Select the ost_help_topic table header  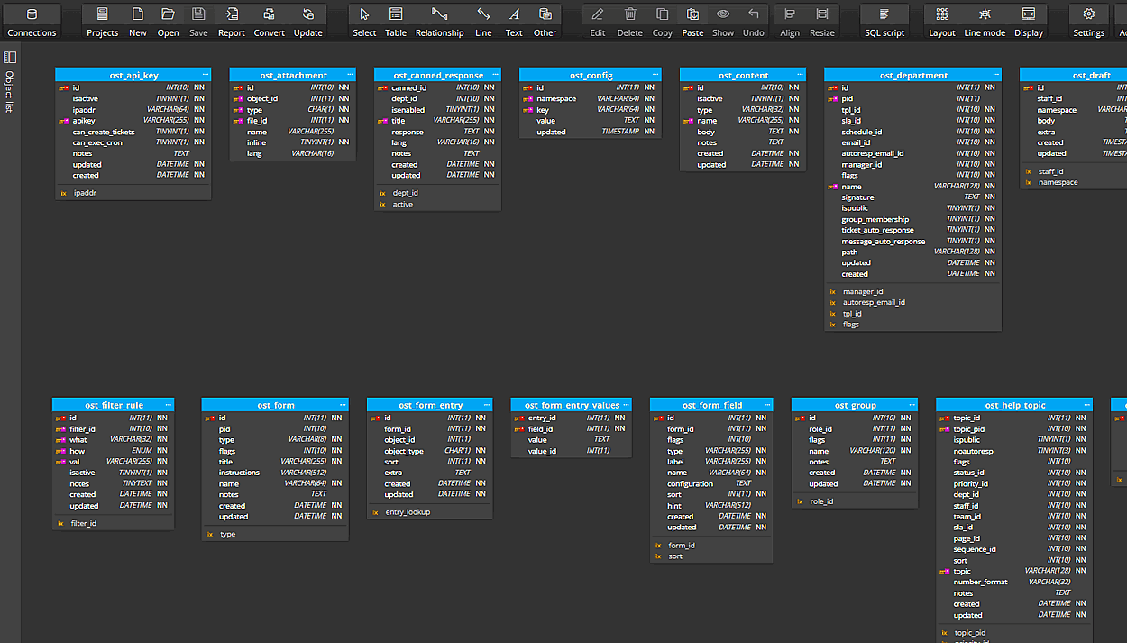click(1014, 405)
